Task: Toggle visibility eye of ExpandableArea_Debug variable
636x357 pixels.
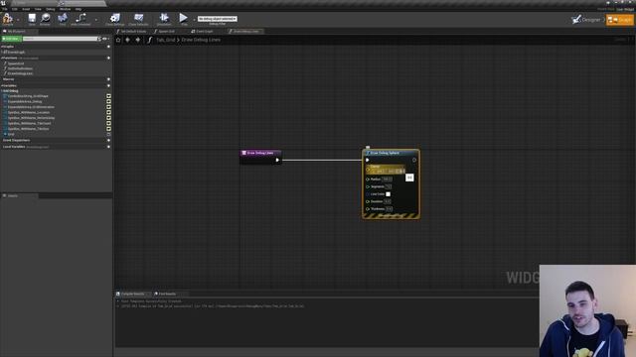Action: [x=108, y=101]
